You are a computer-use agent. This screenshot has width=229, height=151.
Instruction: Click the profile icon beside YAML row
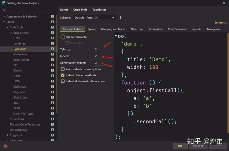52,108
